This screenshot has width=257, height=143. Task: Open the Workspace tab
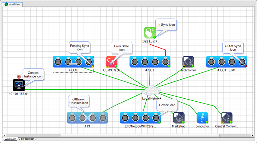(10, 139)
